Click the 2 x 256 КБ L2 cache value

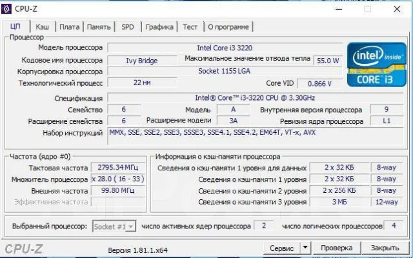coord(339,190)
